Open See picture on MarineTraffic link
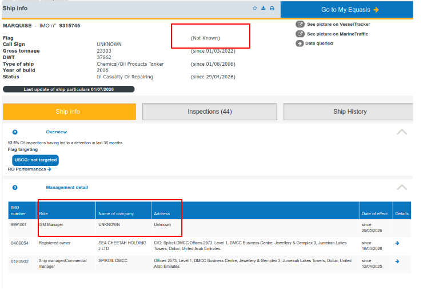 pos(337,34)
